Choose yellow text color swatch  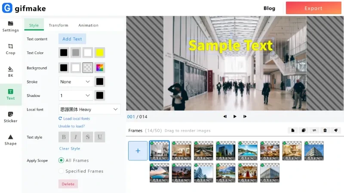click(x=100, y=52)
